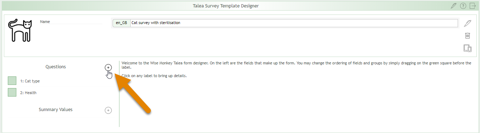The height and width of the screenshot is (133, 480).
Task: Open device preview icon
Action: point(468,48)
